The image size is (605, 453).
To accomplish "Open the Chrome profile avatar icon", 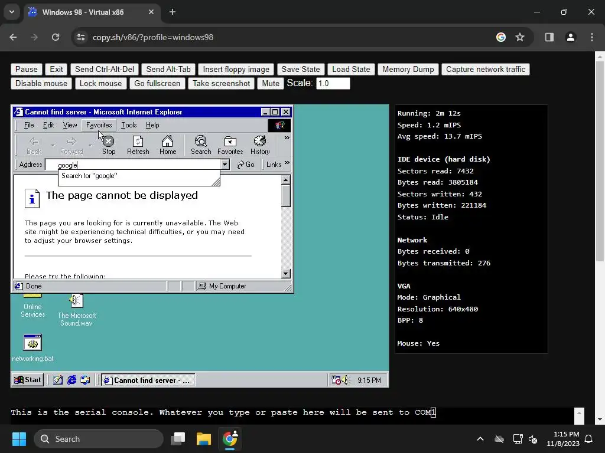I will 570,37.
